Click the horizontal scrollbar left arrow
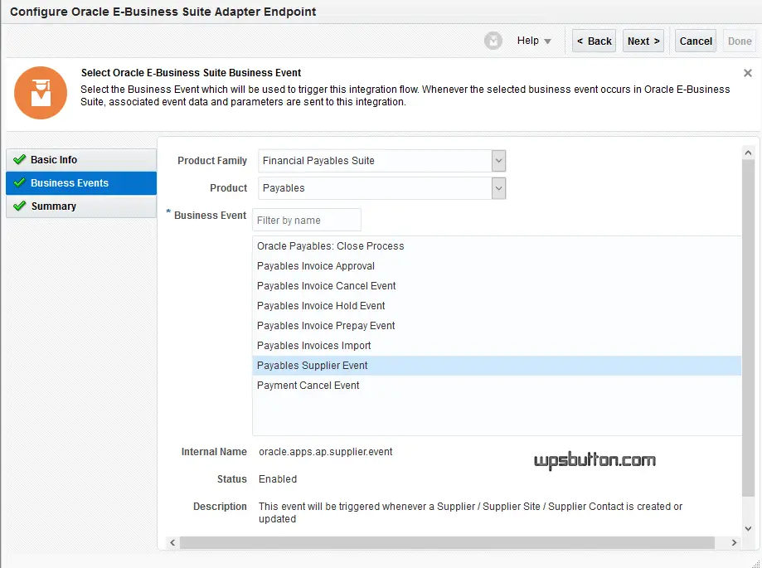The width and height of the screenshot is (762, 568). [x=172, y=543]
